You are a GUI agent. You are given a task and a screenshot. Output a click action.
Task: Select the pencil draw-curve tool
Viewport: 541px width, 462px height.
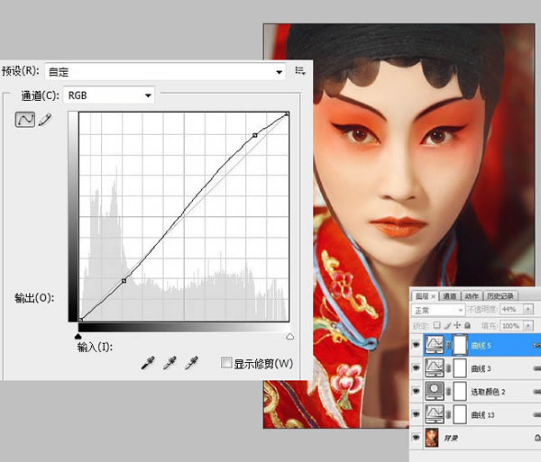45,120
